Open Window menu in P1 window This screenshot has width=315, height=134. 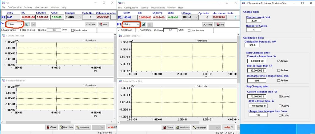(x=171, y=8)
